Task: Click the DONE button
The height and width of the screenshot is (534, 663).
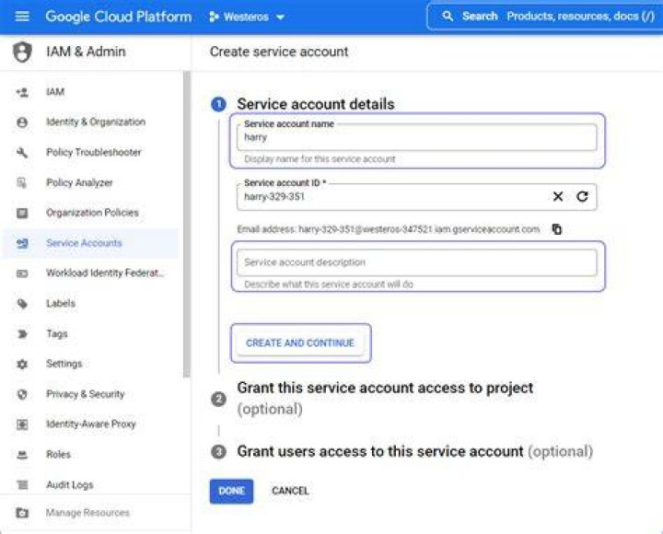Action: [231, 492]
